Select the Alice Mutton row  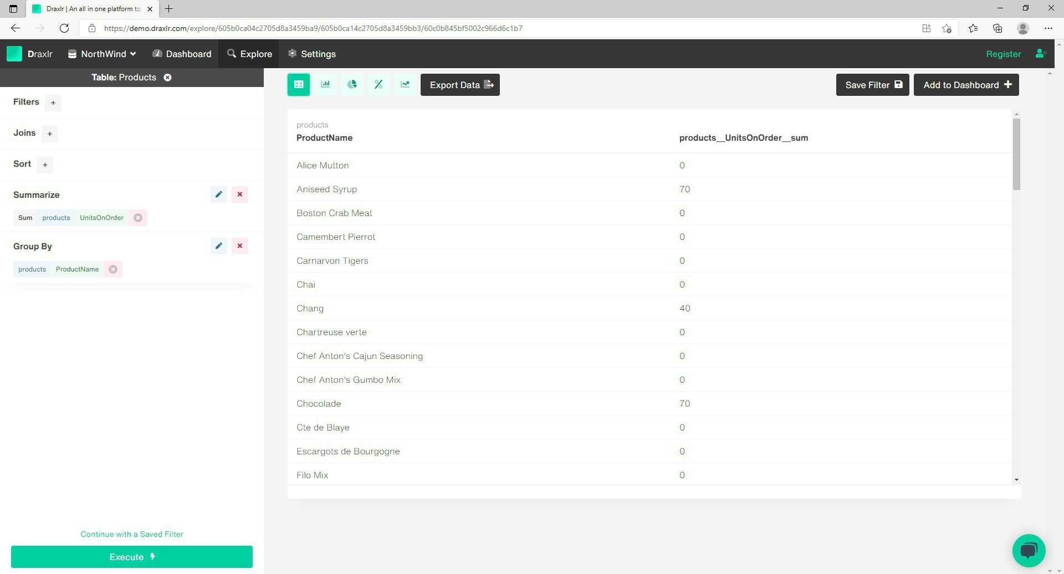point(649,165)
